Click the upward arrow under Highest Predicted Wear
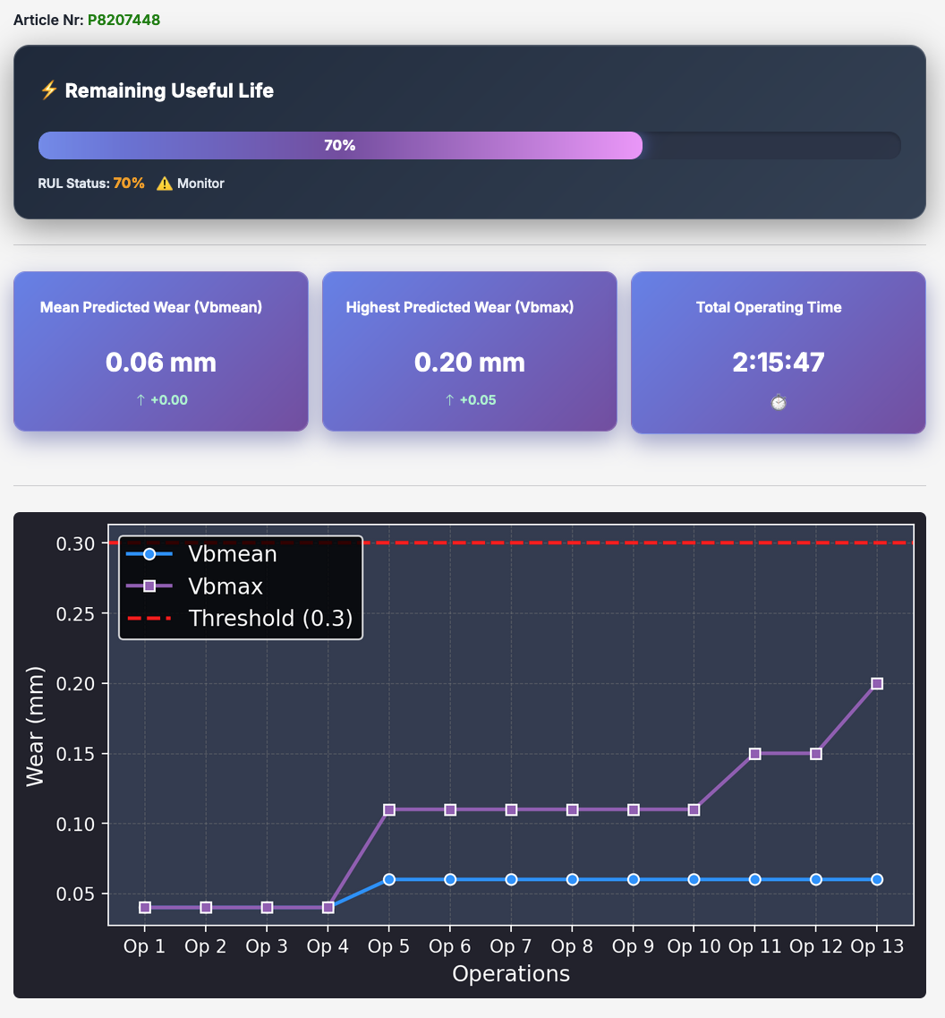945x1018 pixels. point(452,400)
